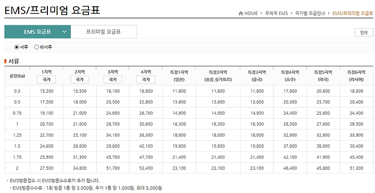Select the 비서류 radio button

pyautogui.click(x=36, y=47)
